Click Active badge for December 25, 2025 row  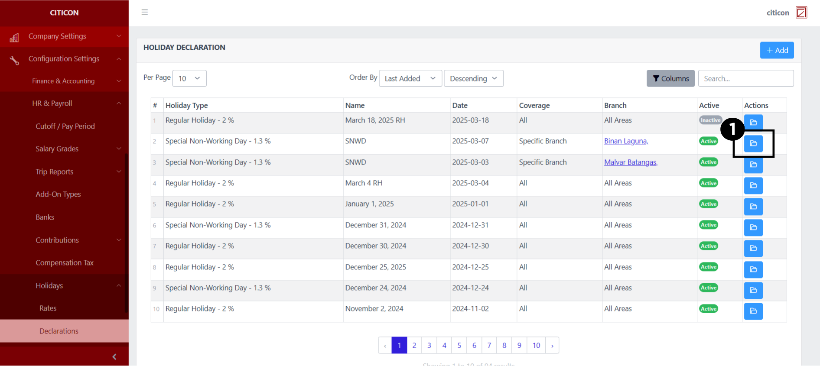[x=709, y=267]
